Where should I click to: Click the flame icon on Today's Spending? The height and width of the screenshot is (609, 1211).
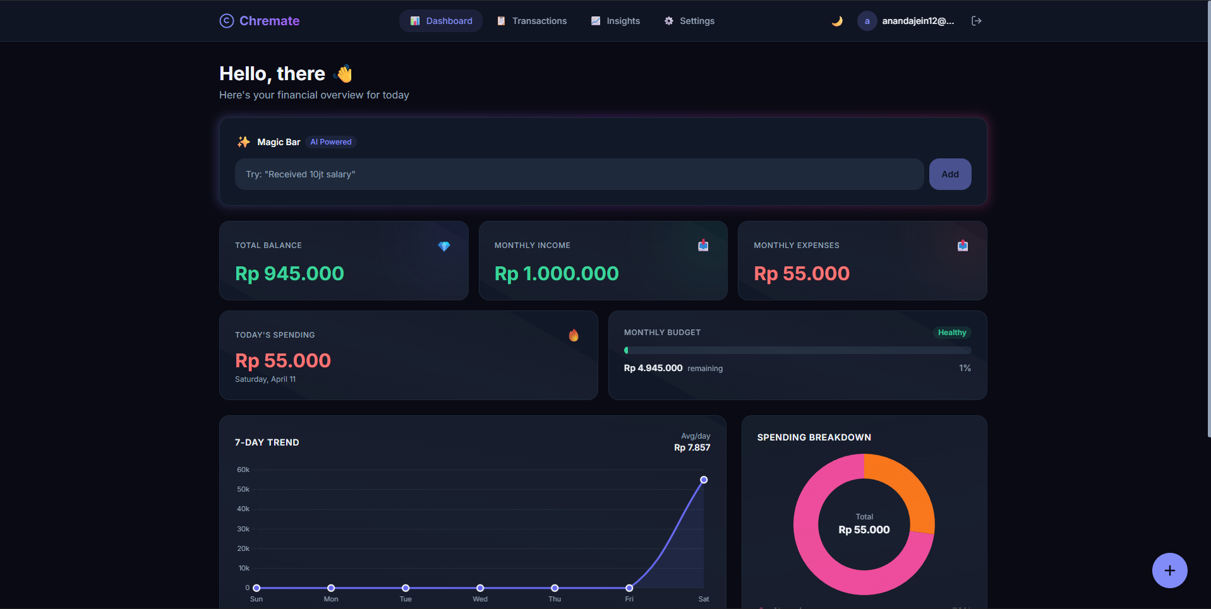click(574, 335)
